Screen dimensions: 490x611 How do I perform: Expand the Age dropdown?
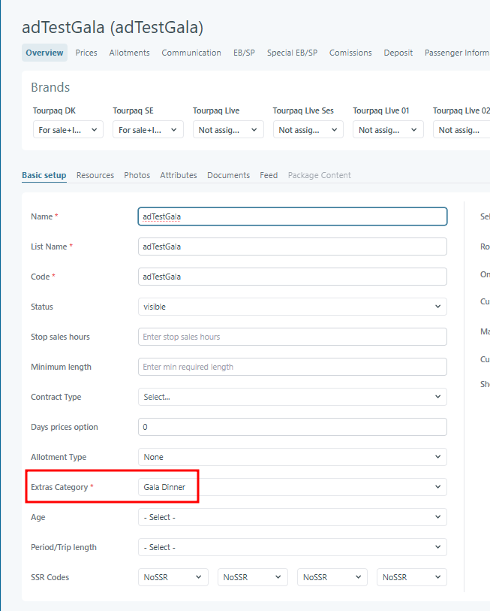pos(292,517)
